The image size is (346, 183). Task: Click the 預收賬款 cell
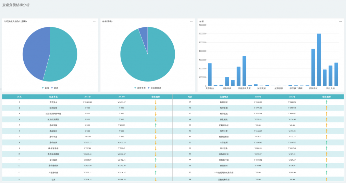[224, 119]
